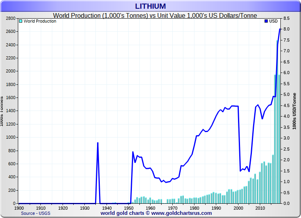Click the 'USD' legend label text

(273, 21)
